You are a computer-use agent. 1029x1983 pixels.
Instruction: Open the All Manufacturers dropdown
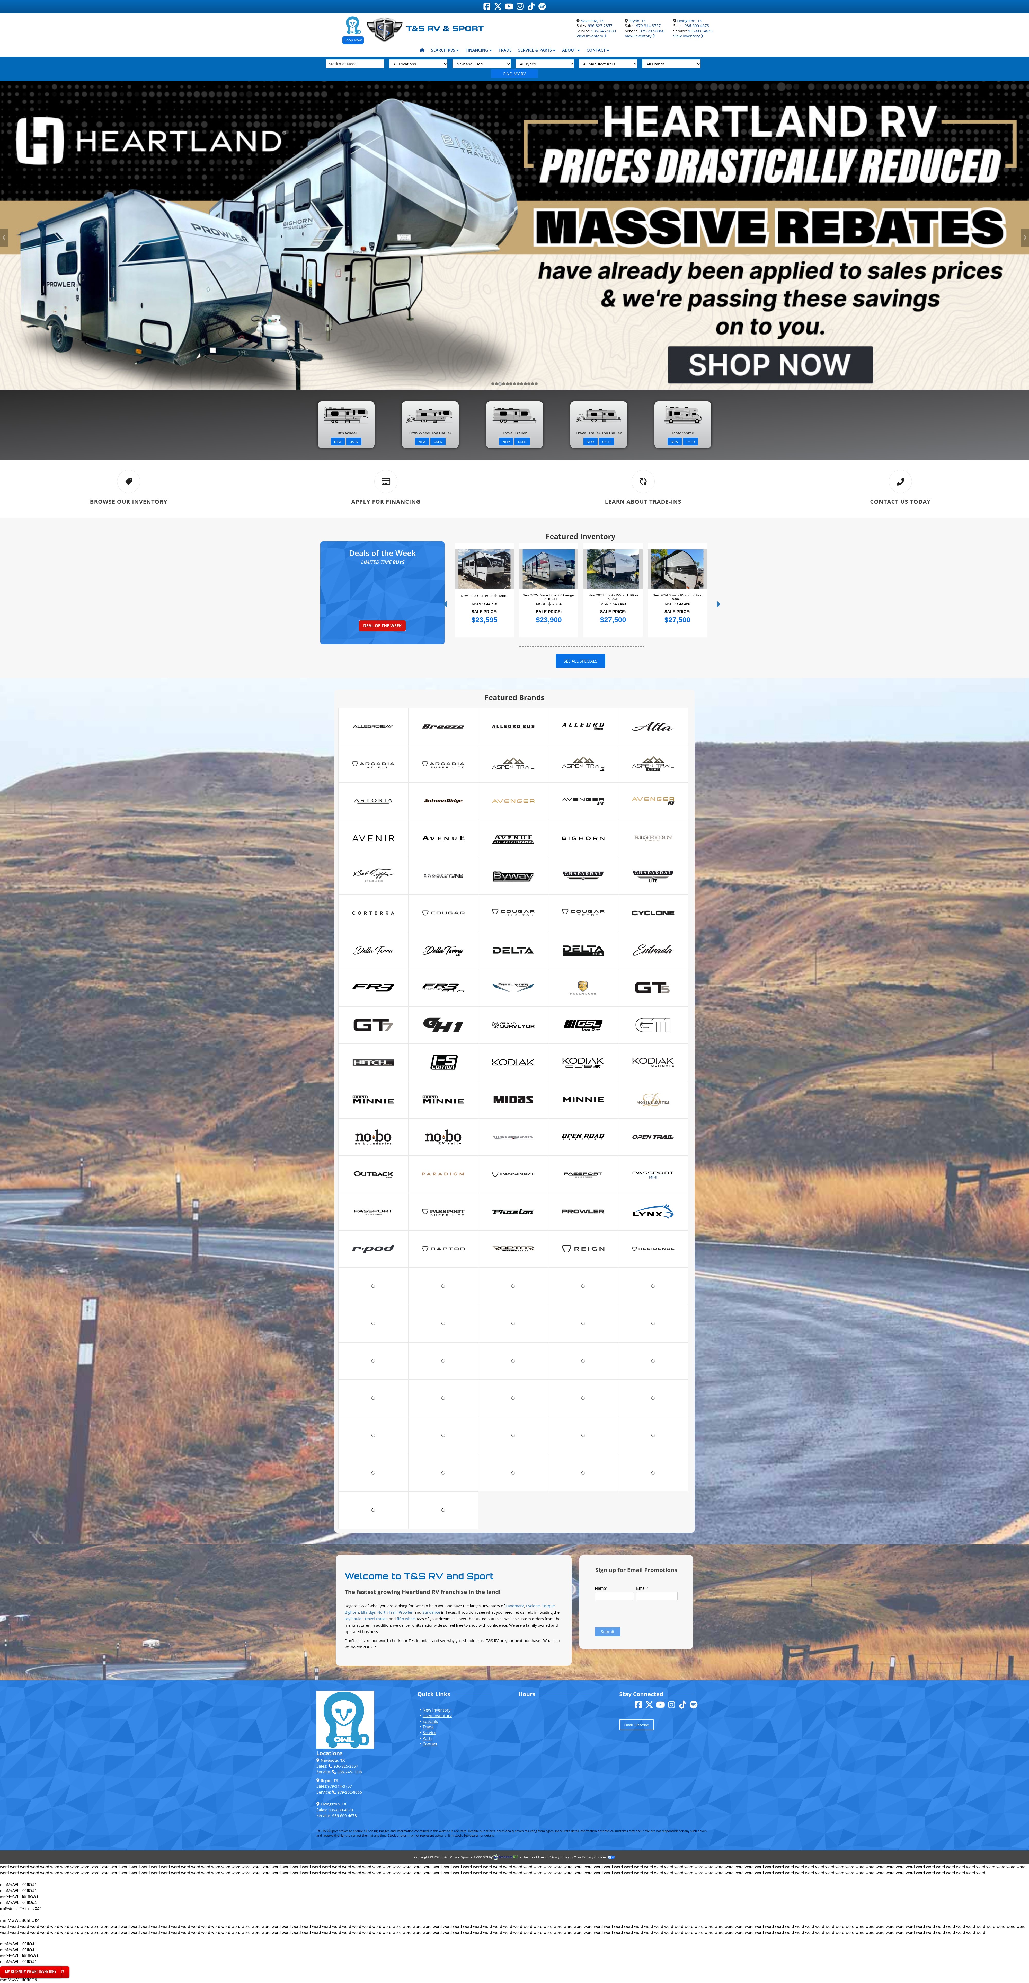608,64
